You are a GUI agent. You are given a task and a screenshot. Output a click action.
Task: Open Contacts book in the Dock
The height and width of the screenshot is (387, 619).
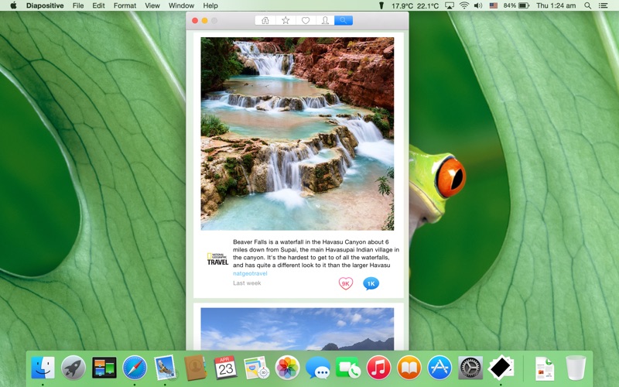point(196,368)
